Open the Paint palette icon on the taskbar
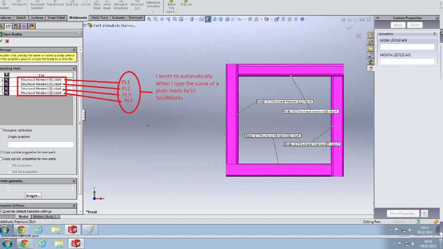 point(90,230)
